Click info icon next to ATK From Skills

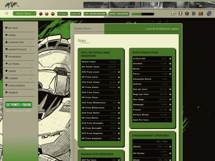click(119, 113)
